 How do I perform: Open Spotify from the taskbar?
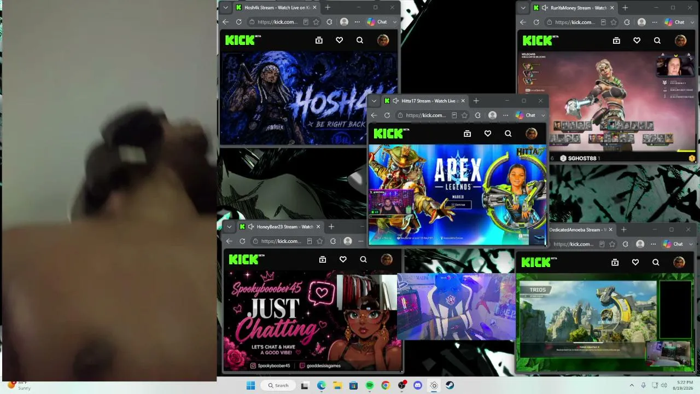point(369,385)
